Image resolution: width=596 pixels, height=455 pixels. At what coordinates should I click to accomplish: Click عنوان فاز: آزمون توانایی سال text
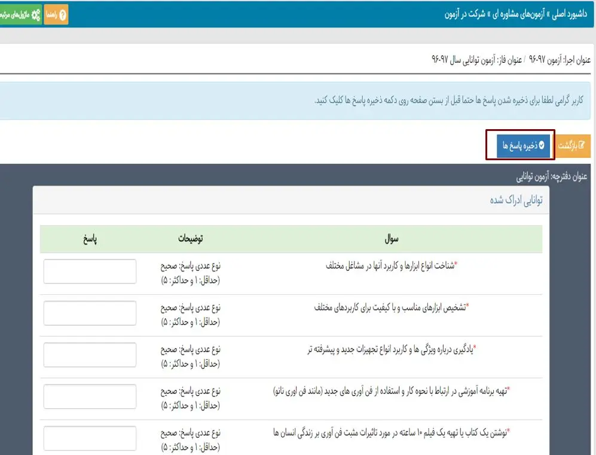476,60
